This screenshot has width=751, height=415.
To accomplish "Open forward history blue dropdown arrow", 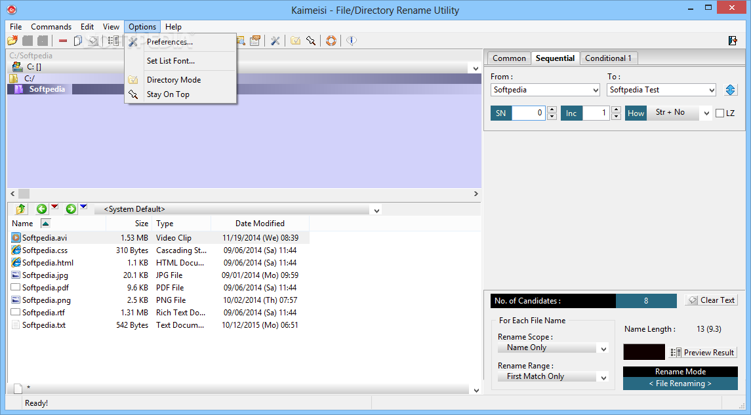I will pos(83,207).
